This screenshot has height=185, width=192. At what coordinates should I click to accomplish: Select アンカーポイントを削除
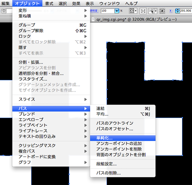[123, 149]
